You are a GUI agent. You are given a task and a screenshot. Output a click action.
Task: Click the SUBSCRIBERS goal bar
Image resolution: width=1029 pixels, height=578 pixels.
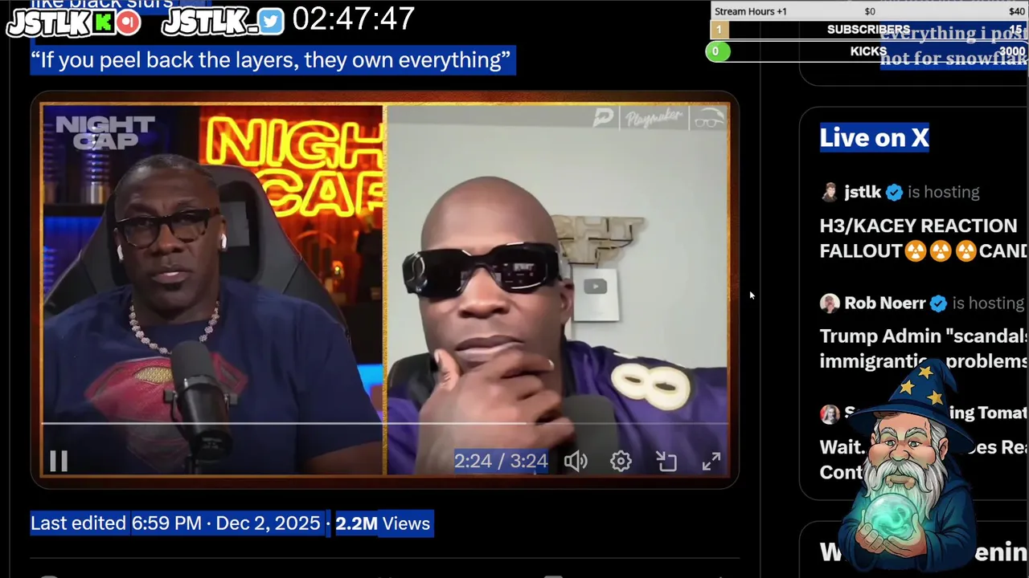coord(869,30)
